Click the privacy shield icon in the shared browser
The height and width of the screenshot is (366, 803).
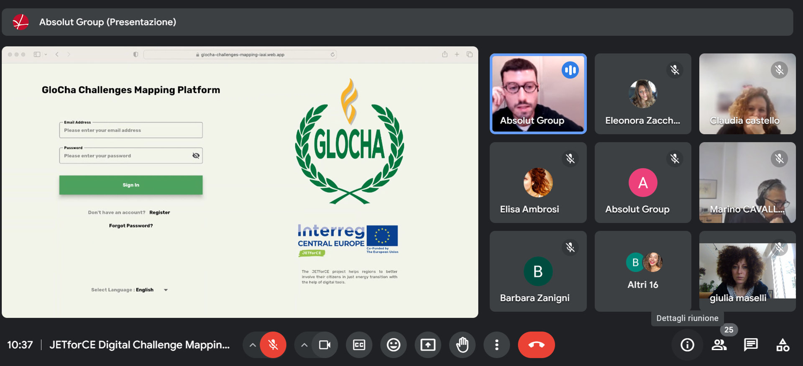[136, 54]
